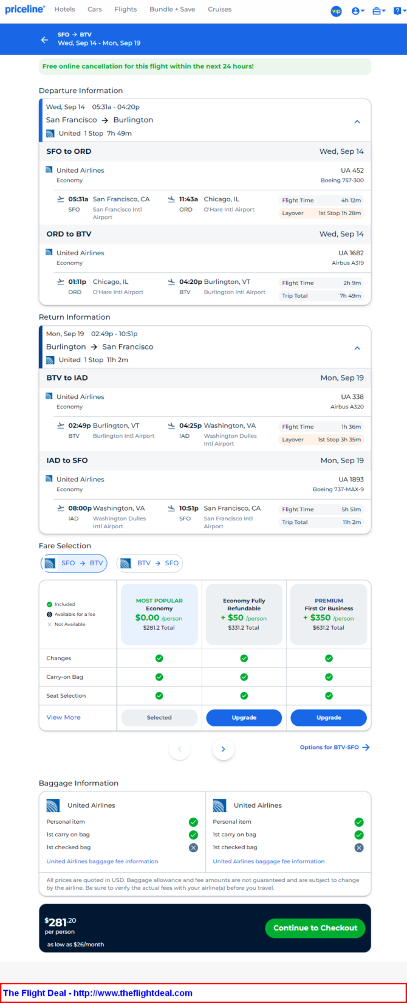This screenshot has width=407, height=1003.
Task: Click the 'as low as $26/month' text
Action: (75, 944)
